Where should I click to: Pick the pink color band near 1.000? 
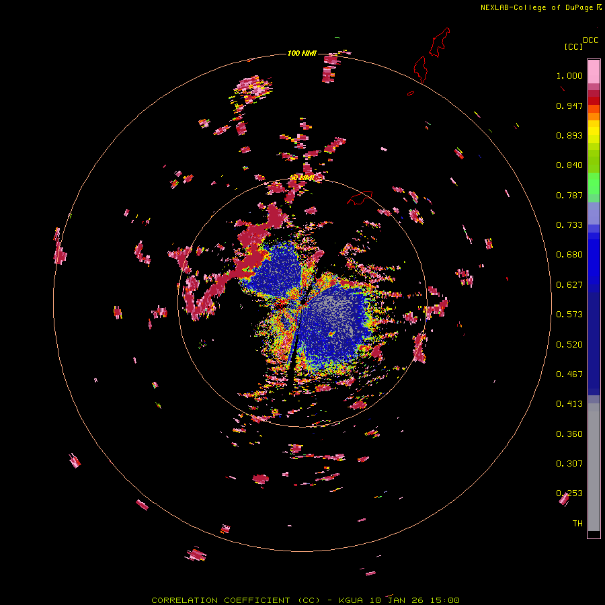(594, 72)
